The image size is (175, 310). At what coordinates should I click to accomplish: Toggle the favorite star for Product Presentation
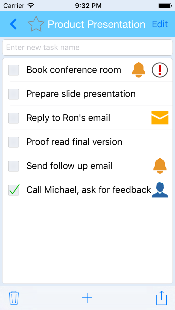tap(36, 24)
